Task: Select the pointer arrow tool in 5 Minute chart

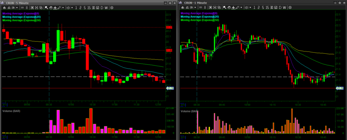Action: 46,7
